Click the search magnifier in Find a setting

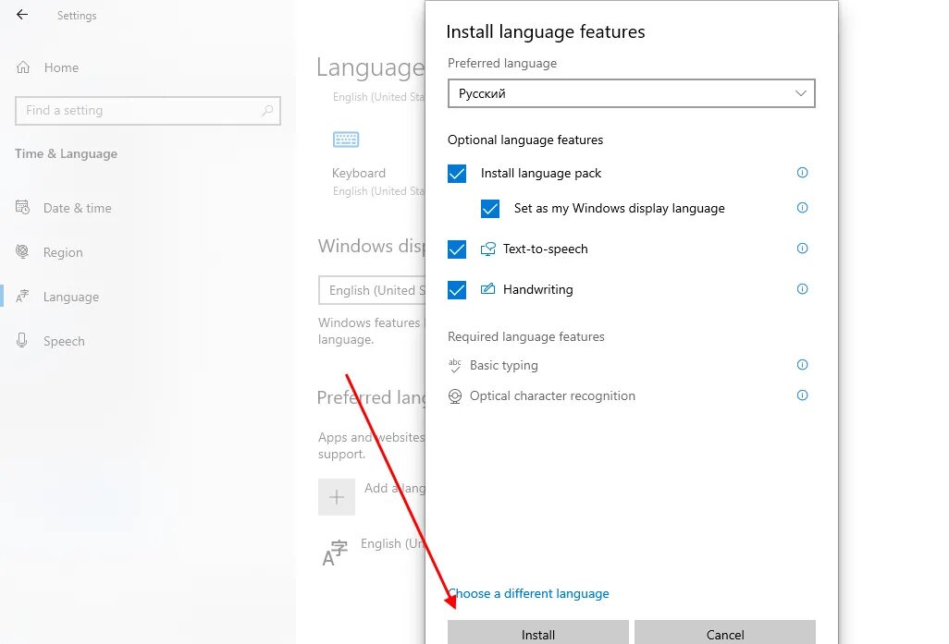point(267,110)
